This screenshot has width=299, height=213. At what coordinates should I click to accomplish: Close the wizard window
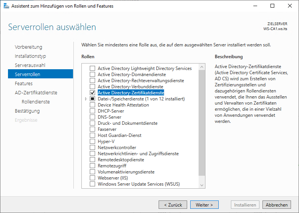(x=289, y=6)
